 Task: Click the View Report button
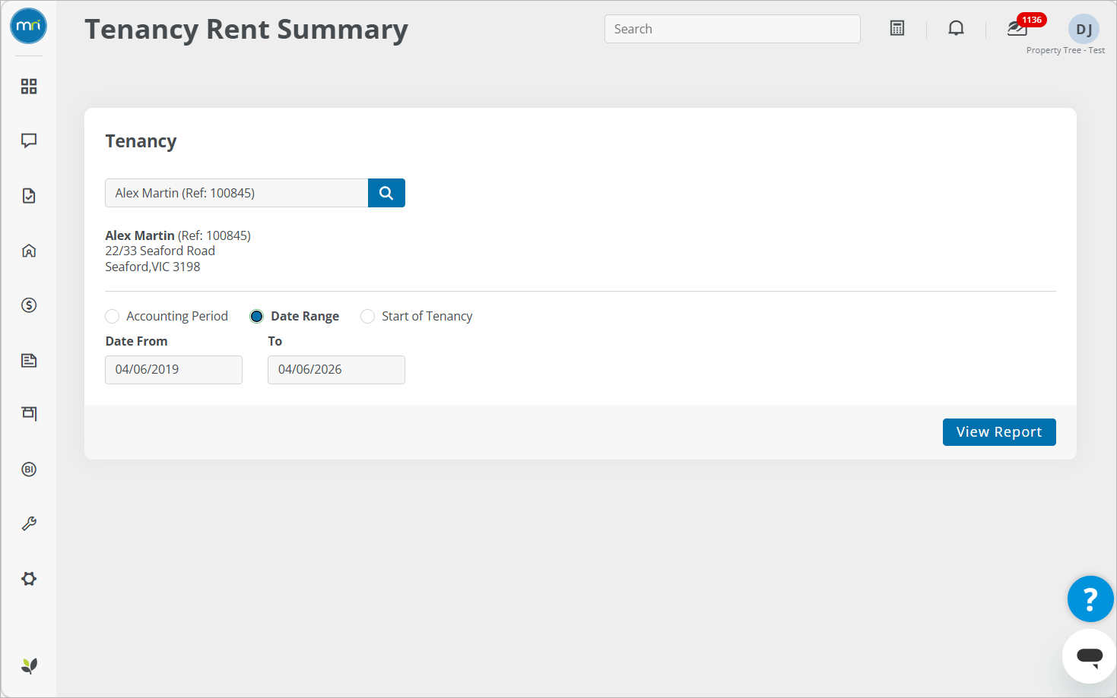(999, 432)
